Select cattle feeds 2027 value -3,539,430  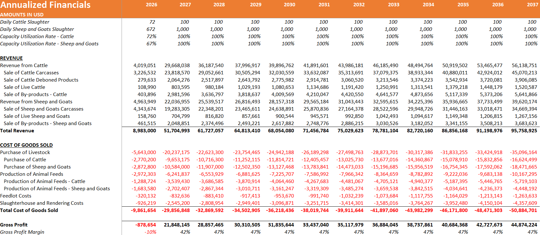(x=177, y=181)
